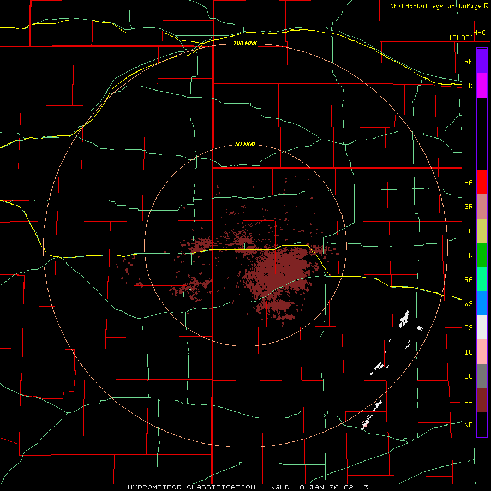Click the UK magenta legend swatch
Screen dimensions: 491x491
(482, 86)
